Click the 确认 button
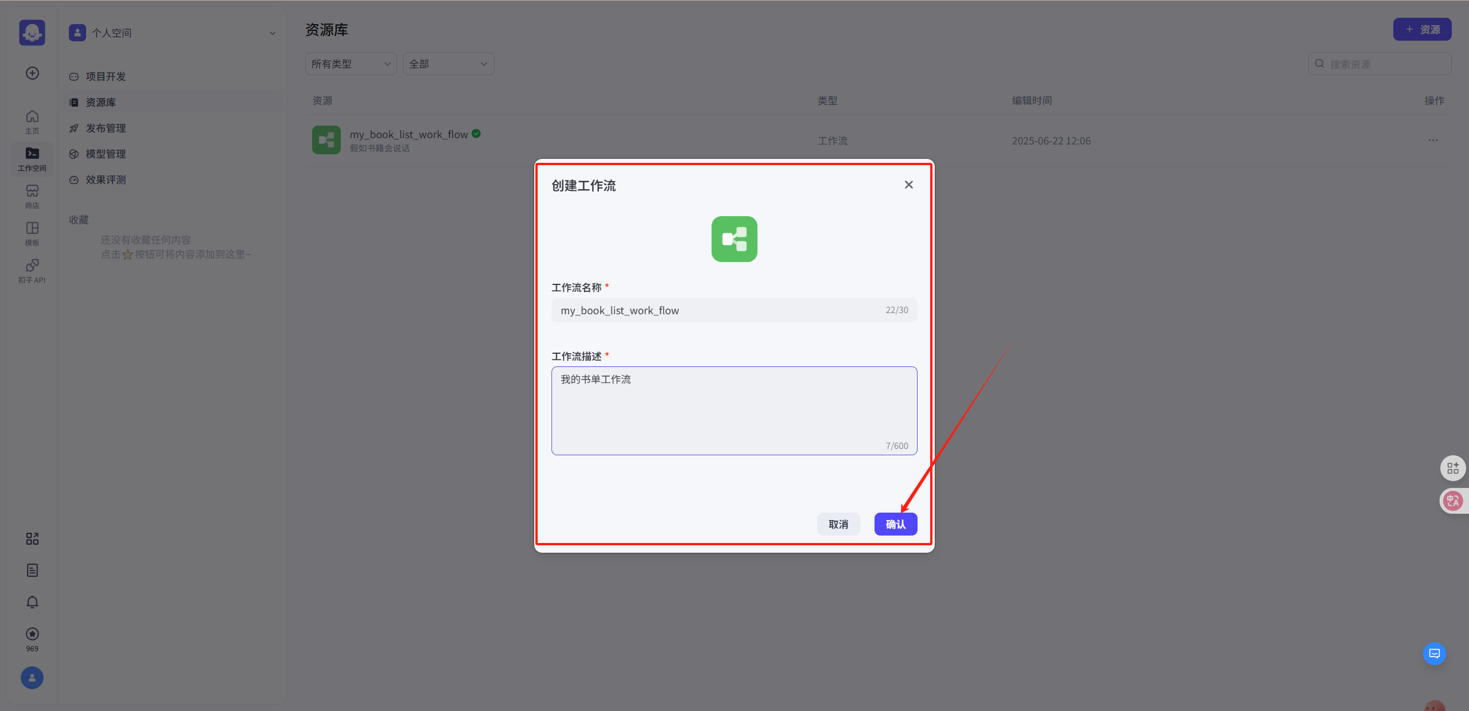The width and height of the screenshot is (1469, 711). [x=895, y=524]
